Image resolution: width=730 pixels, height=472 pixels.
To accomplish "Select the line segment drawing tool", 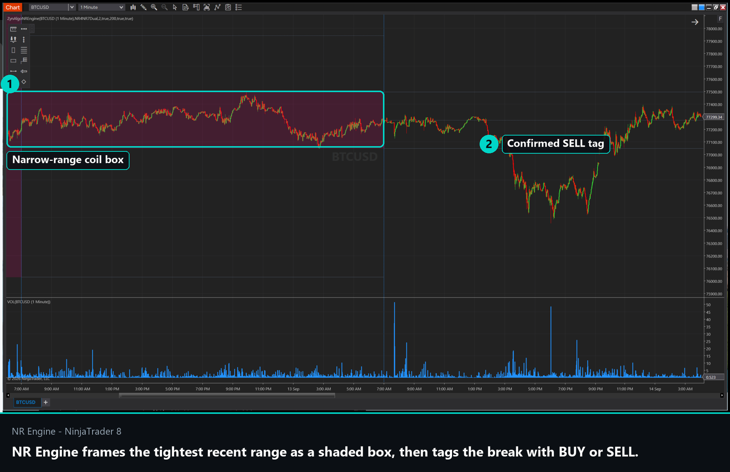I will pyautogui.click(x=13, y=71).
